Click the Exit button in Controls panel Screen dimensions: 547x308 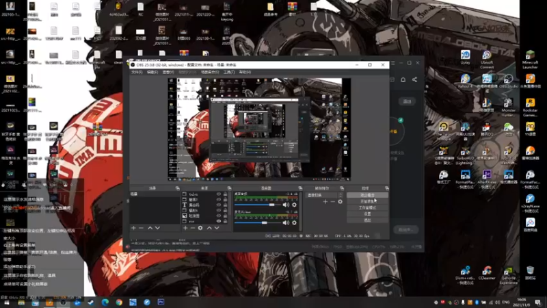coord(367,220)
